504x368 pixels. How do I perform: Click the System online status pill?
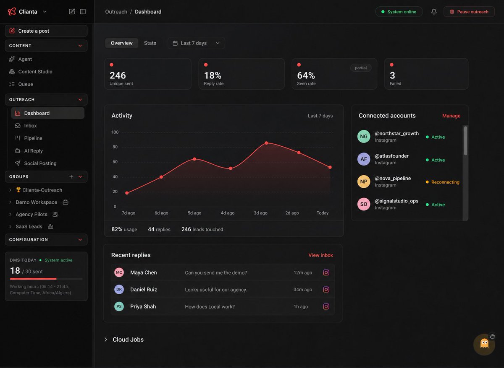[399, 12]
